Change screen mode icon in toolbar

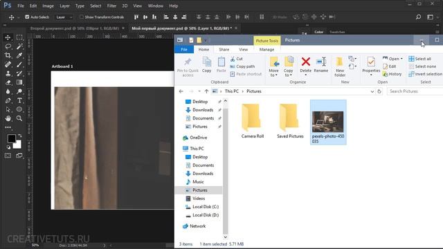point(19,156)
